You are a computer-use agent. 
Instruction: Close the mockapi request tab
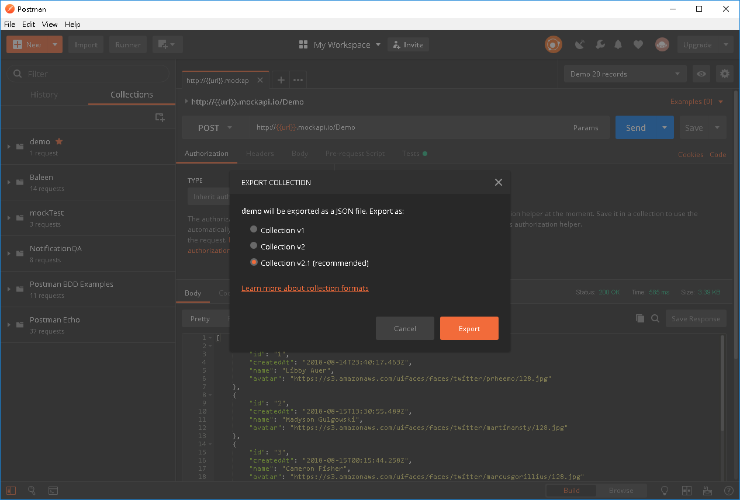[260, 80]
